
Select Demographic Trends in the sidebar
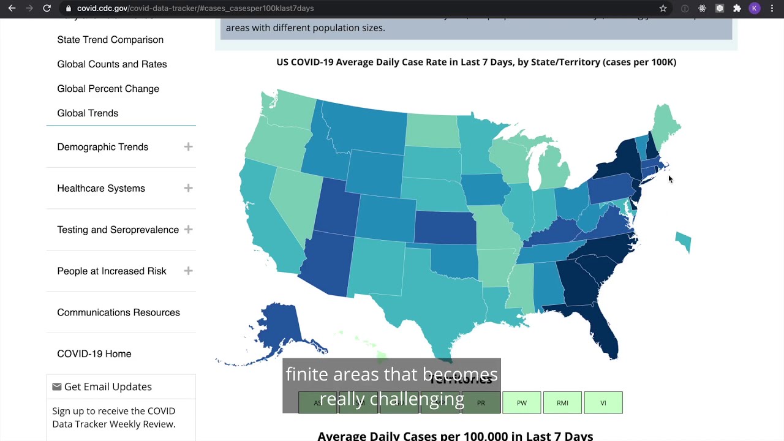(102, 147)
